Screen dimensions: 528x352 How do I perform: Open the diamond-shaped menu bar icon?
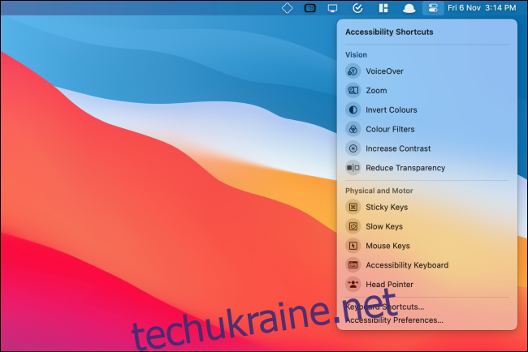287,8
